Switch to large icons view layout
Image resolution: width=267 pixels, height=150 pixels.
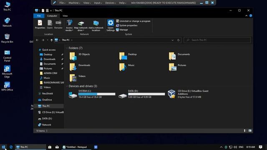coord(250,130)
